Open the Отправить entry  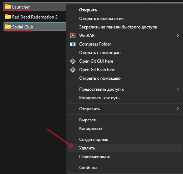pos(125,109)
